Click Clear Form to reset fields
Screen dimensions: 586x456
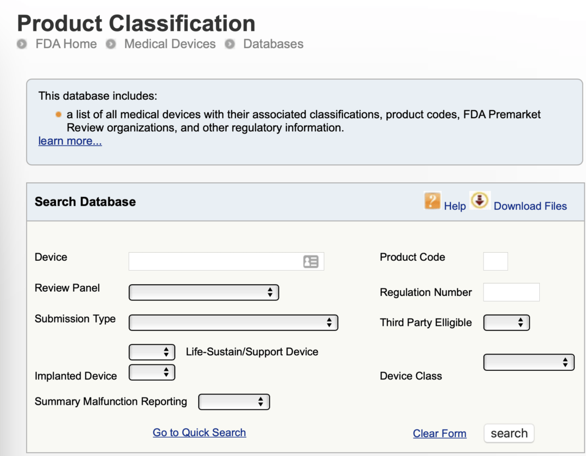click(439, 433)
